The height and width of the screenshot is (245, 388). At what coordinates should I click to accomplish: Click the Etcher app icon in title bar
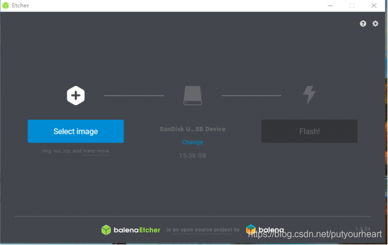(6, 5)
